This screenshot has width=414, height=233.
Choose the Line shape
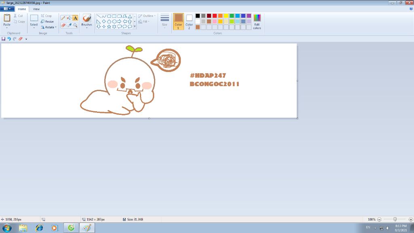coord(99,16)
